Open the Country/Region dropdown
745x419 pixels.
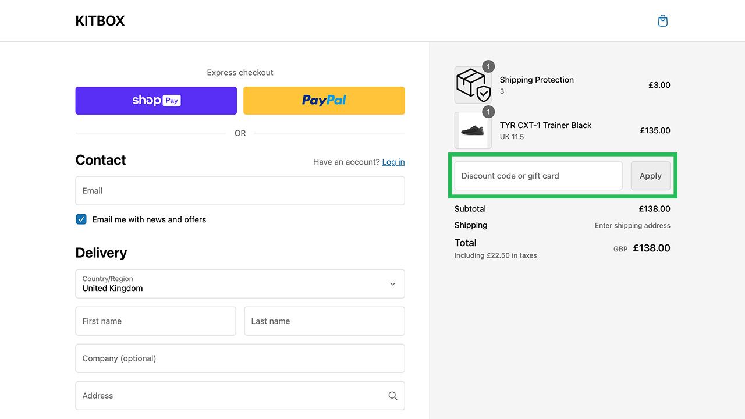240,284
